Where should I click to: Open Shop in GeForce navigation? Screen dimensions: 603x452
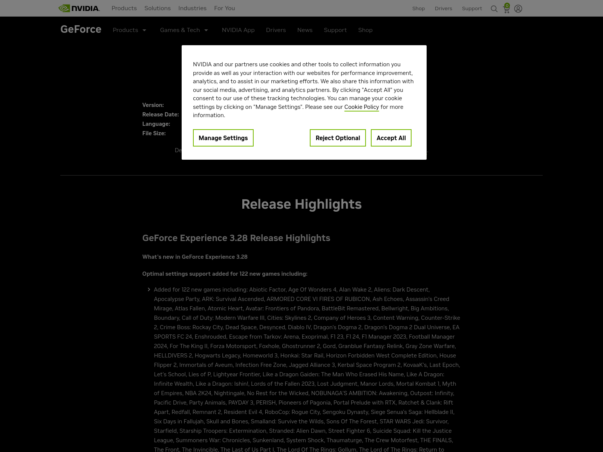tap(365, 30)
